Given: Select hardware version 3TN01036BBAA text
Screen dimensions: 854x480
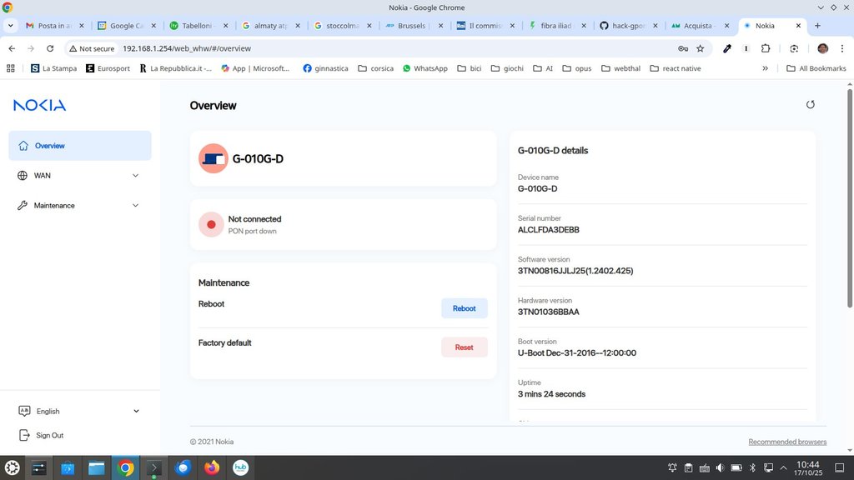Looking at the screenshot, I should [x=549, y=312].
